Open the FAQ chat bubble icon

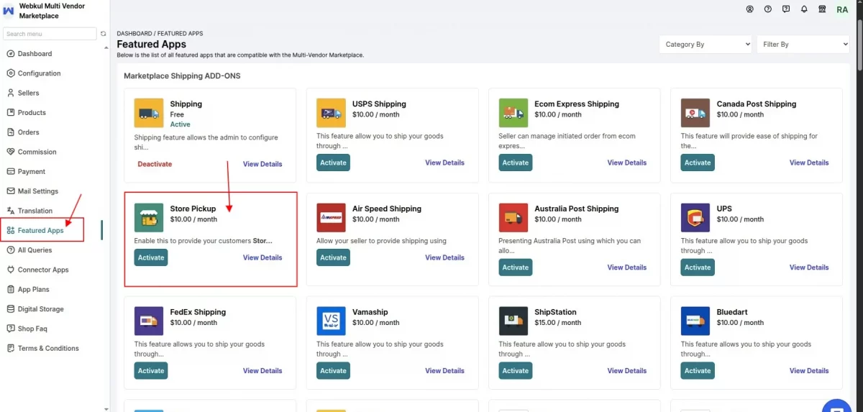coord(786,9)
